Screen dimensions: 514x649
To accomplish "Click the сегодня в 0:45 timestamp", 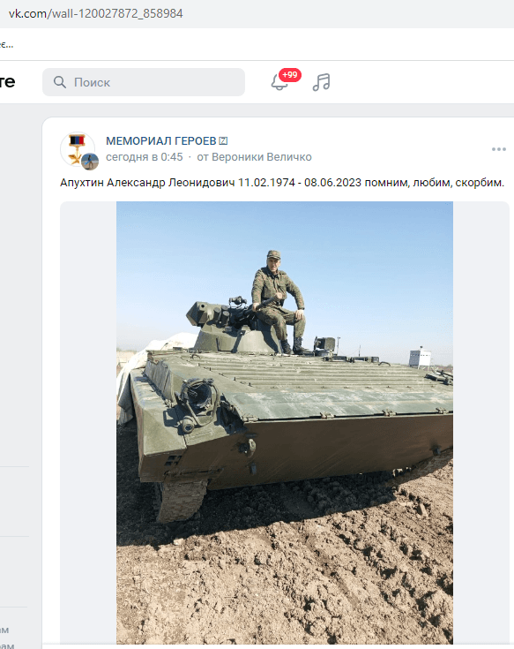I will click(145, 157).
